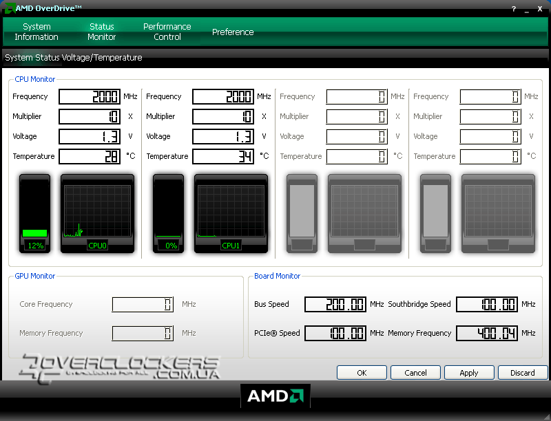Click the '12%' load readout
Screen dimensions: 551x421
(x=36, y=246)
